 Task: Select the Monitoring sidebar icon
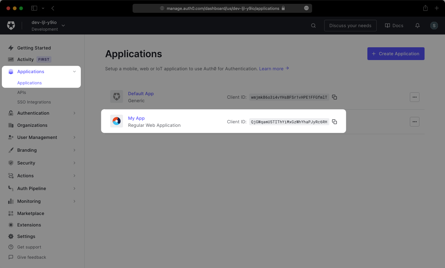[11, 201]
